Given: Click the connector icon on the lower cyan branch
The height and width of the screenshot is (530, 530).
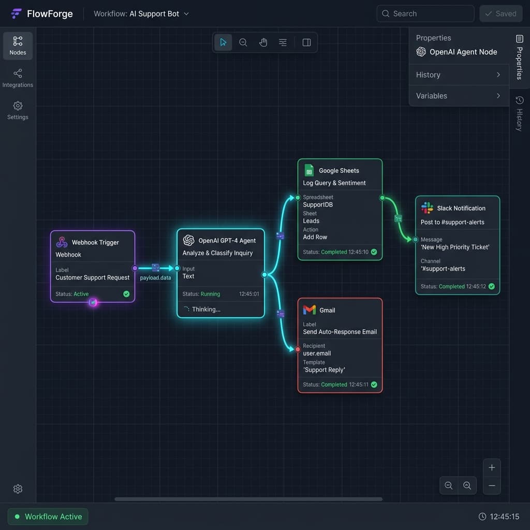Looking at the screenshot, I should coord(281,314).
